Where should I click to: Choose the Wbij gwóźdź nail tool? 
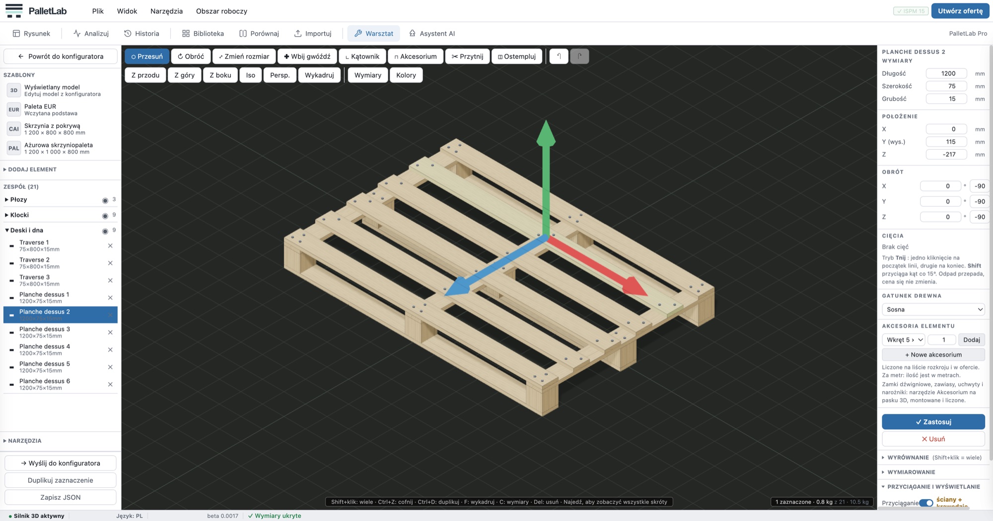tap(307, 56)
